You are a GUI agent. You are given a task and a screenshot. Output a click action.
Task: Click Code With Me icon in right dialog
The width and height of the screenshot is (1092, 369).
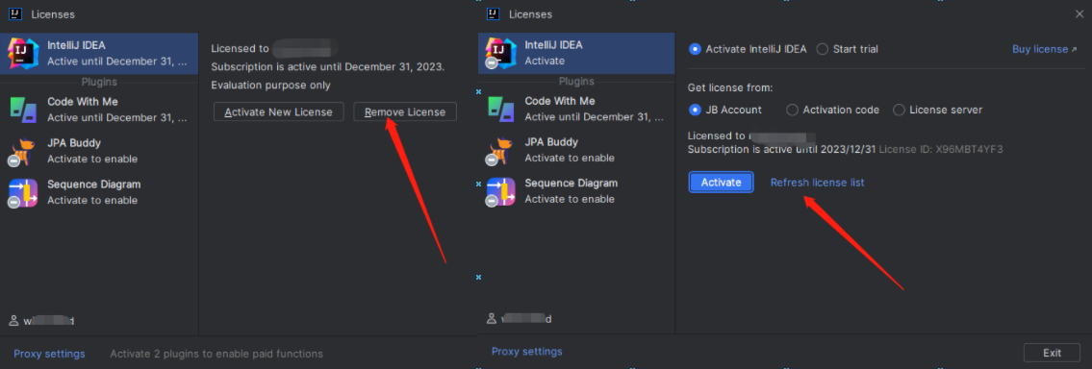click(501, 109)
